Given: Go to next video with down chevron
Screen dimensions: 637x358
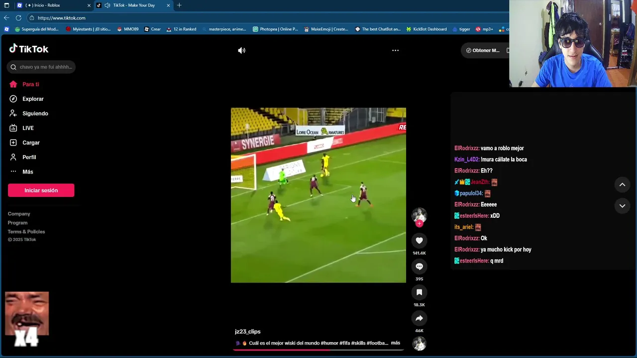Looking at the screenshot, I should [x=622, y=205].
